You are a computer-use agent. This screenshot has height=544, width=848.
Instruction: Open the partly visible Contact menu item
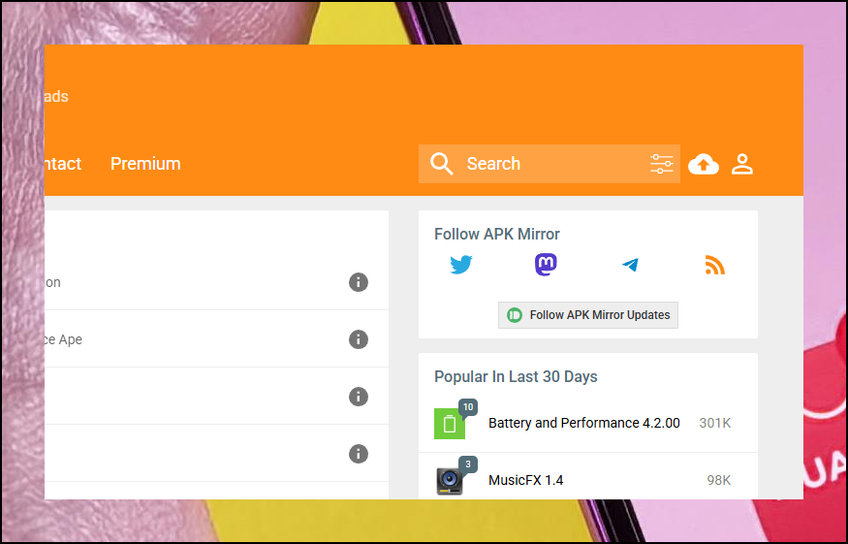63,164
